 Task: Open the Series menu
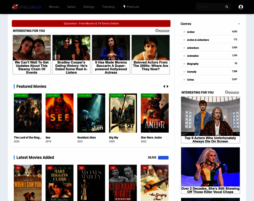click(x=71, y=7)
